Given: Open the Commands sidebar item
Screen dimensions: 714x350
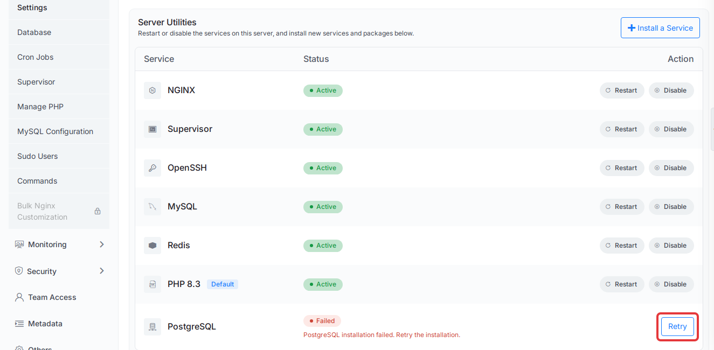Looking at the screenshot, I should [x=59, y=181].
